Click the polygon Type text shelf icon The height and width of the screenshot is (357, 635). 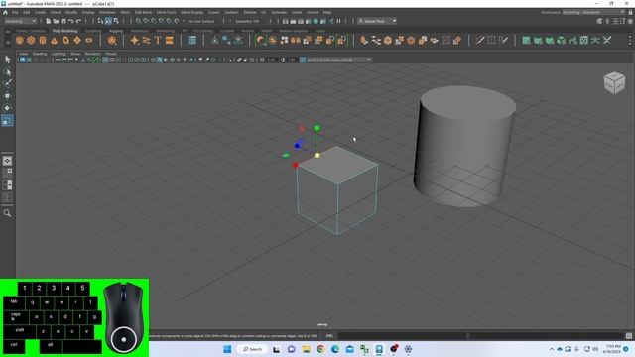pos(158,40)
